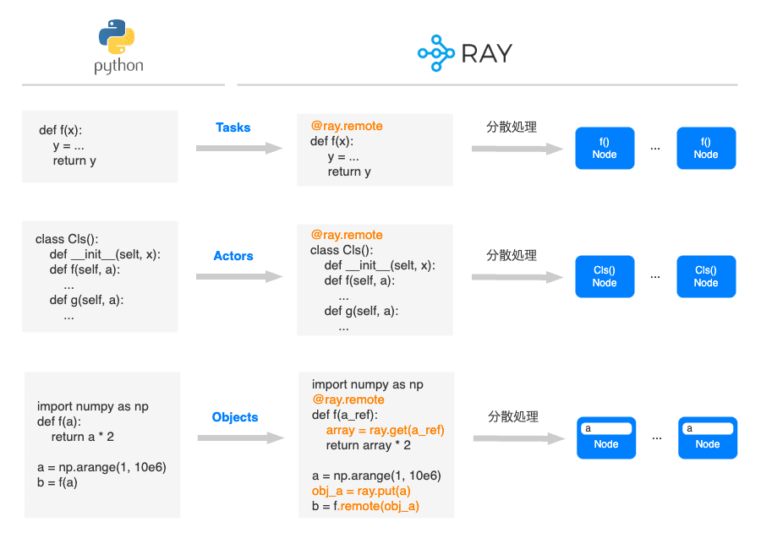Click '@ray.remote' above 'class Cls():' in Ray code
Image resolution: width=761 pixels, height=549 pixels.
point(347,235)
